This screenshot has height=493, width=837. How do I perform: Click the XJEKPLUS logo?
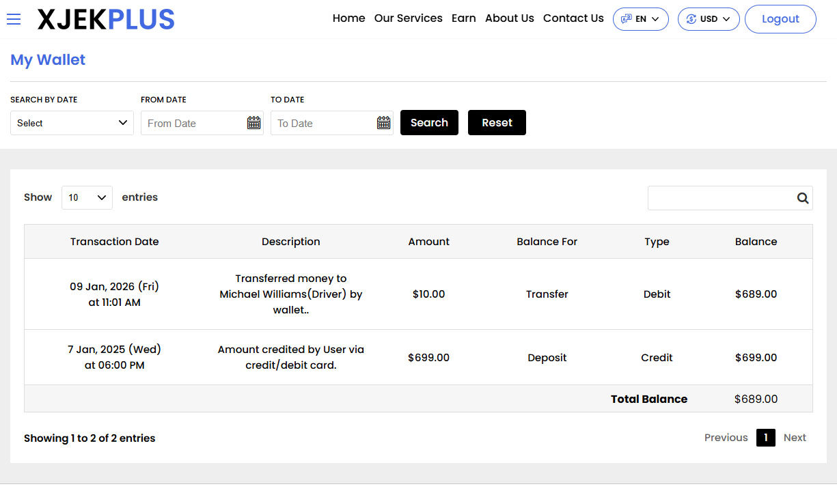[106, 20]
